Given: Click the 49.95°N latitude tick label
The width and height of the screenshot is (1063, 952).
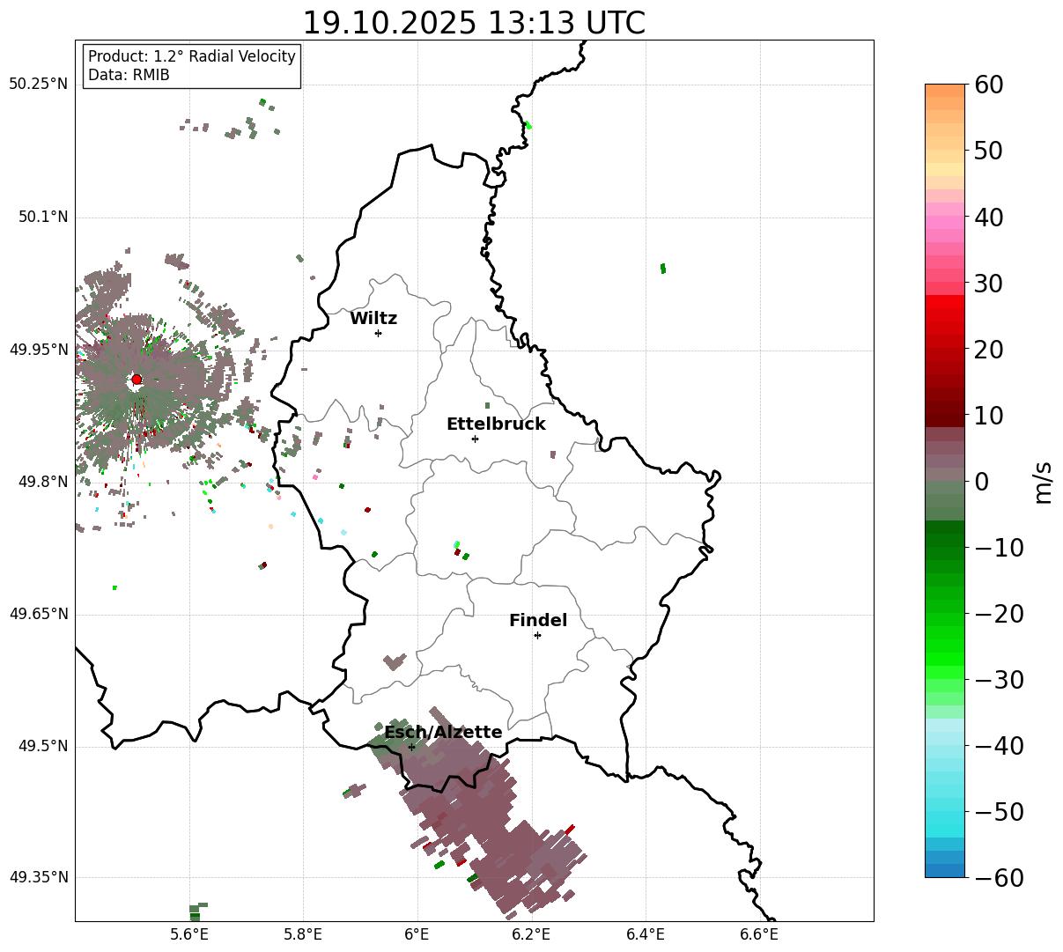Looking at the screenshot, I should pyautogui.click(x=39, y=350).
